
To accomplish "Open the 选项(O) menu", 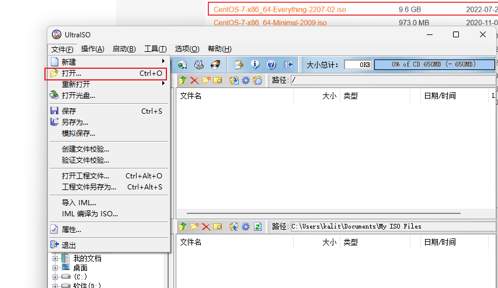I will point(187,49).
